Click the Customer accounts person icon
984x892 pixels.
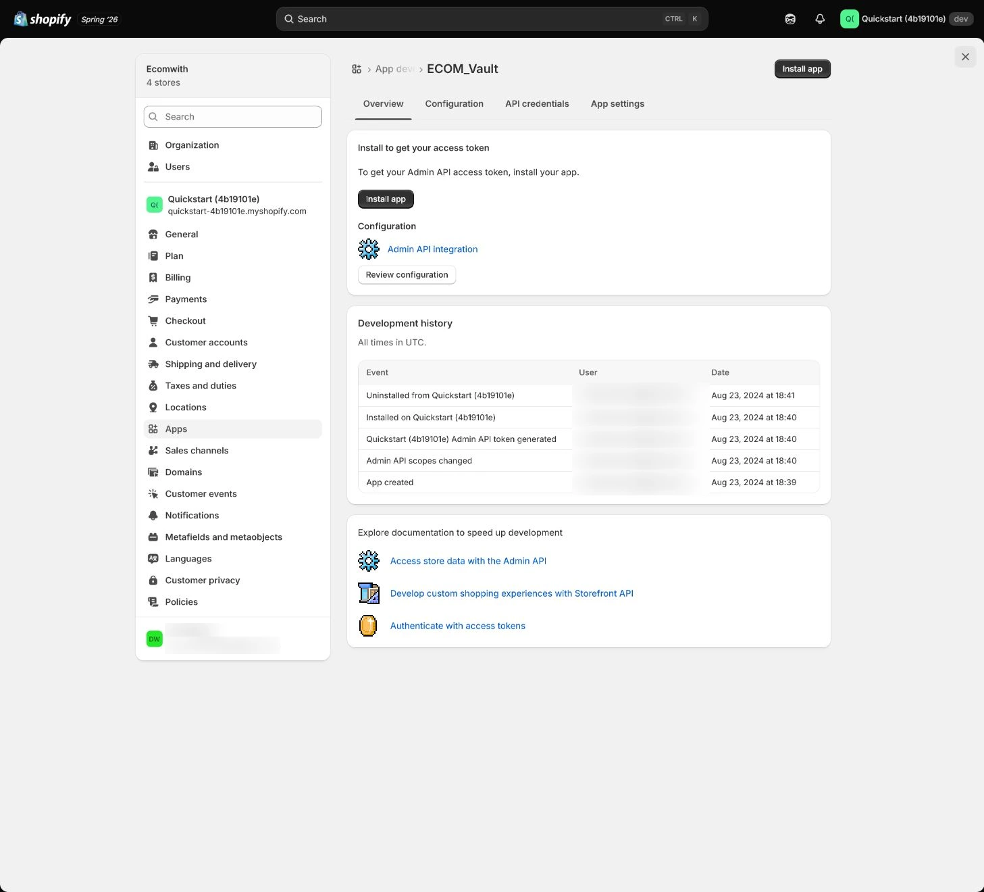[x=153, y=343]
